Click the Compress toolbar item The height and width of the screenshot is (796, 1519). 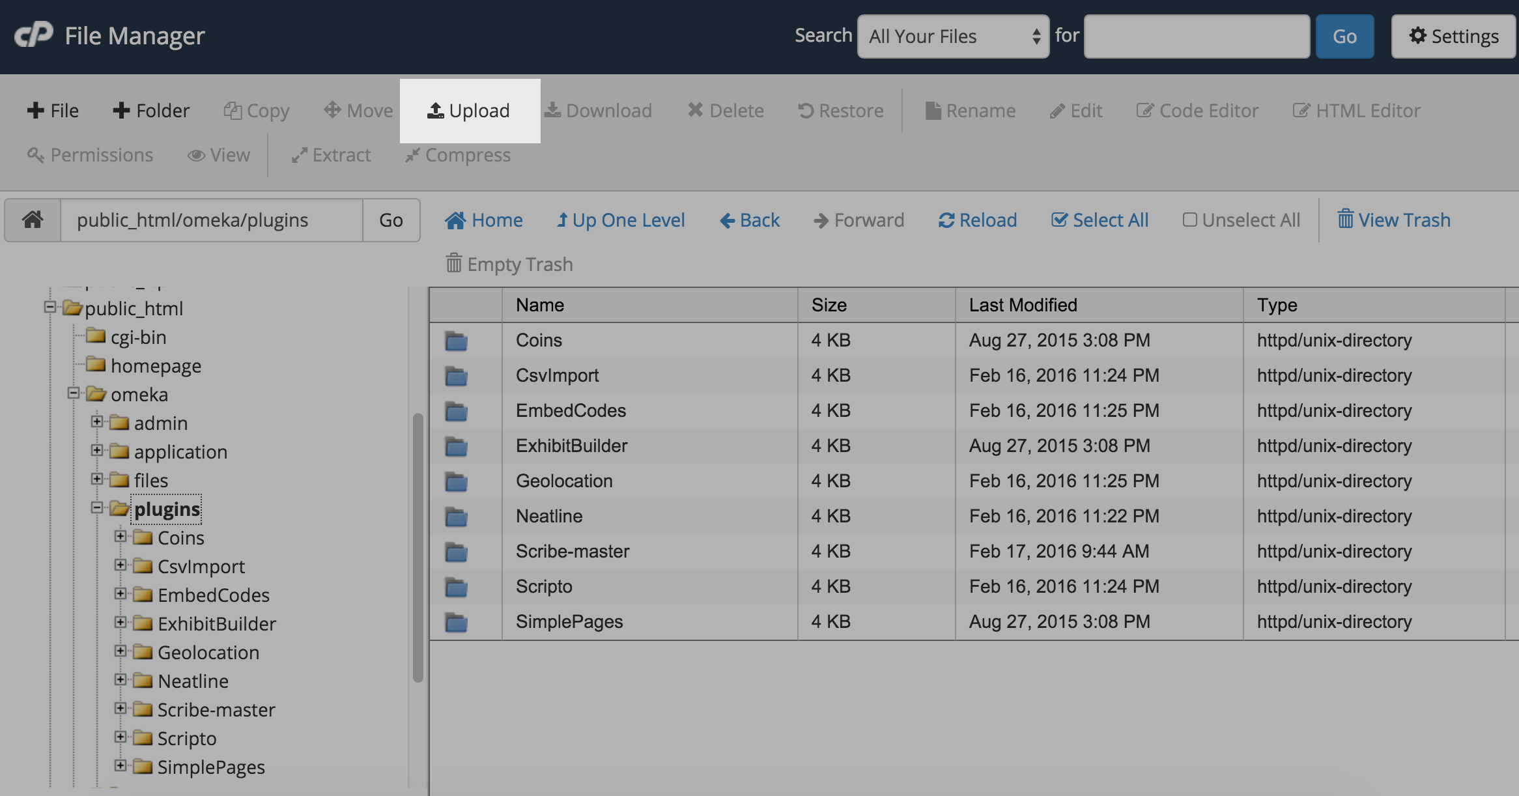pos(457,155)
